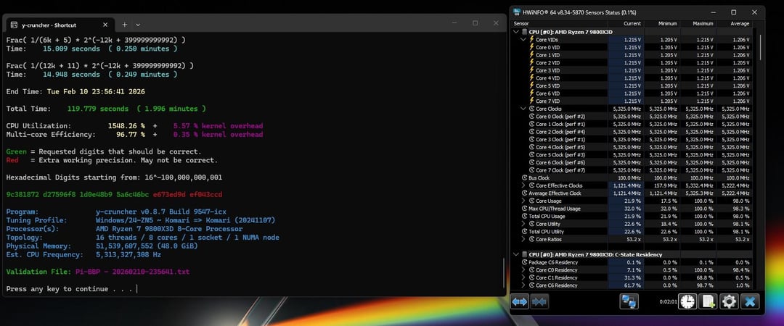Reset sensor min/max with clock icon
The image size is (784, 326).
pos(687,302)
